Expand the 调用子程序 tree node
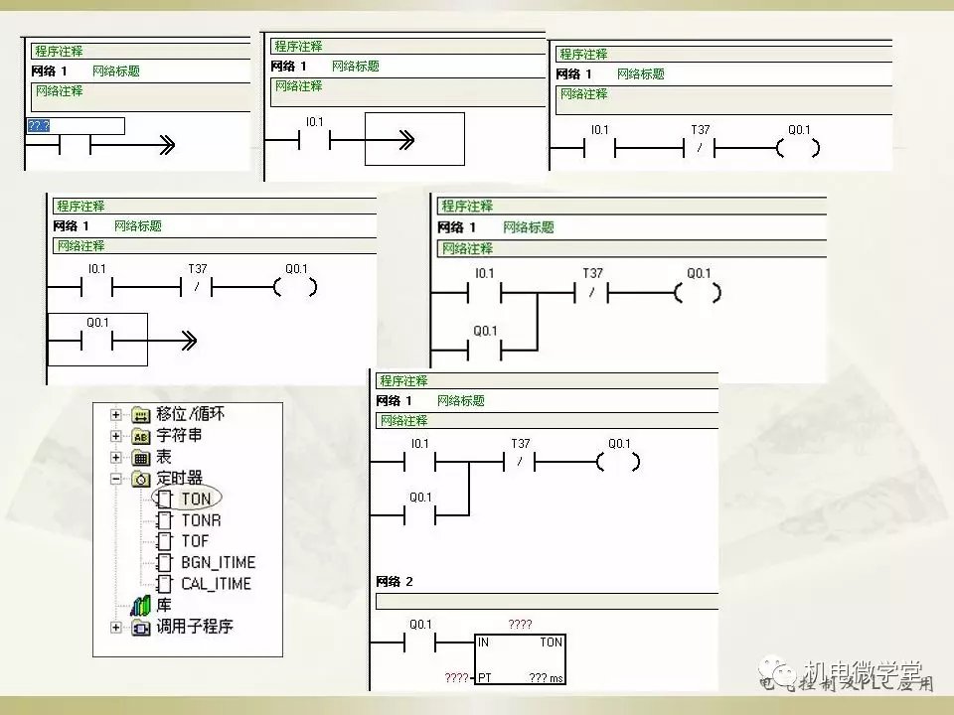Image resolution: width=954 pixels, height=715 pixels. (116, 627)
